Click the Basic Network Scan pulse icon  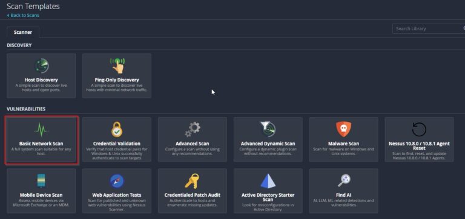[41, 130]
